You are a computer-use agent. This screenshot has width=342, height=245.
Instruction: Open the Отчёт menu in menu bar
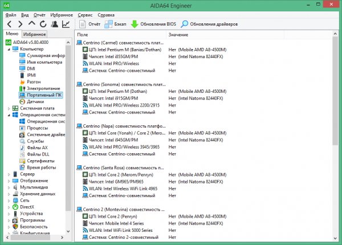pos(39,15)
